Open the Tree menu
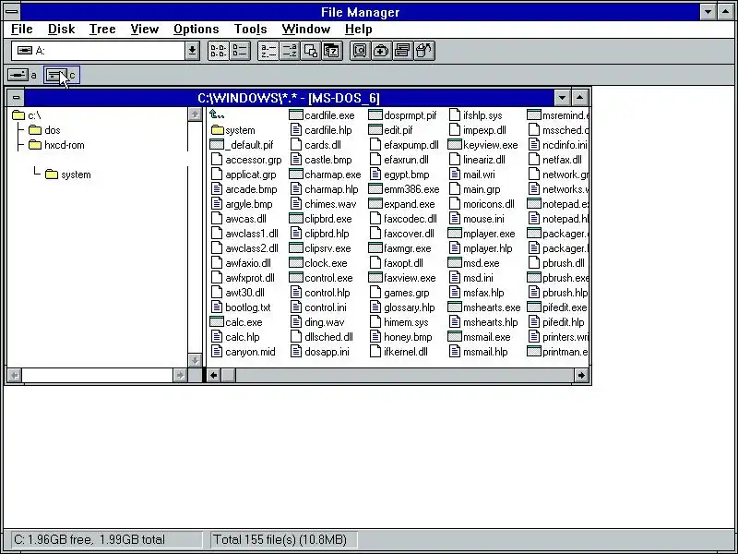The image size is (738, 554). [x=102, y=29]
